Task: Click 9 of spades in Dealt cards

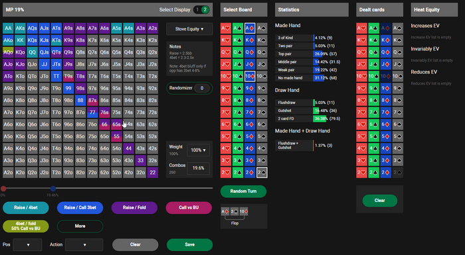Action: [397, 88]
